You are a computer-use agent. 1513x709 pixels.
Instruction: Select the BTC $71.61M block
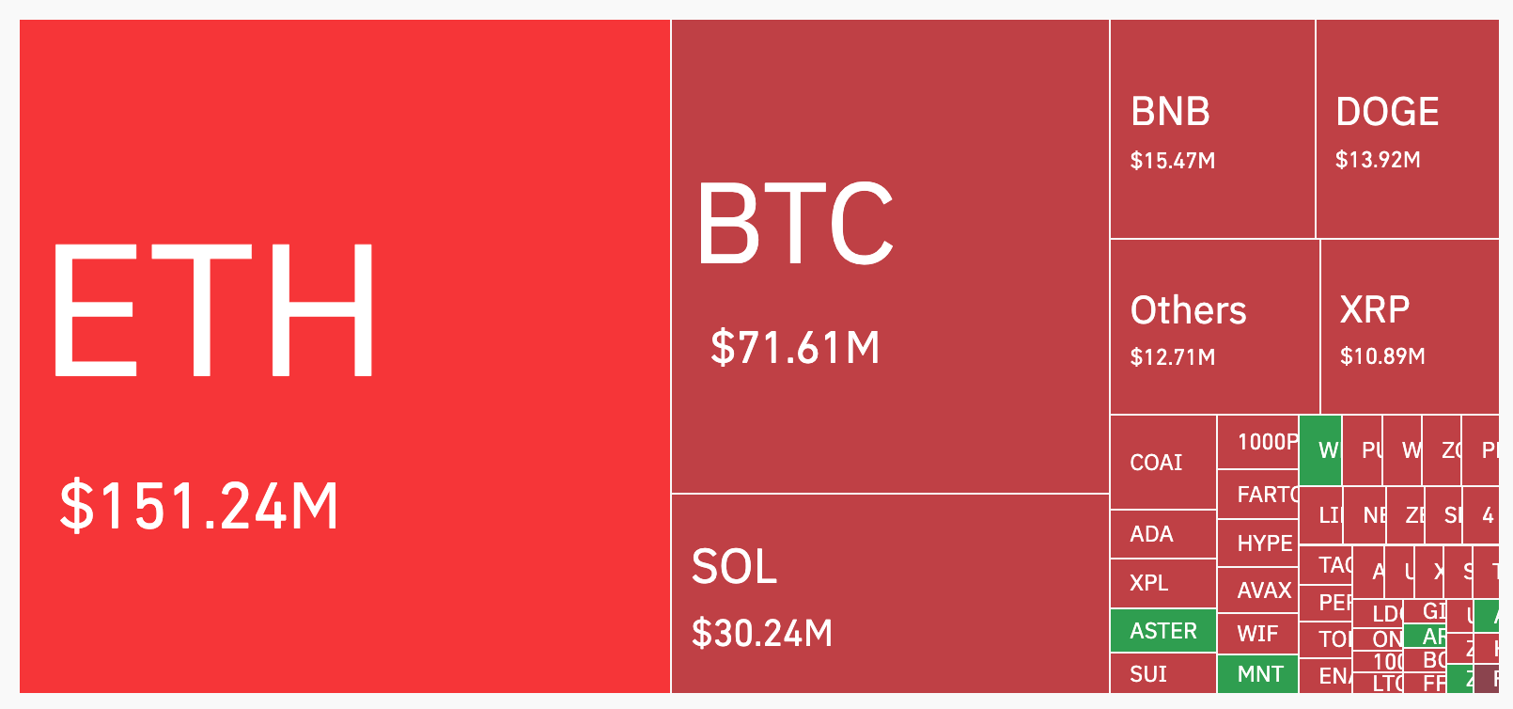pos(890,256)
